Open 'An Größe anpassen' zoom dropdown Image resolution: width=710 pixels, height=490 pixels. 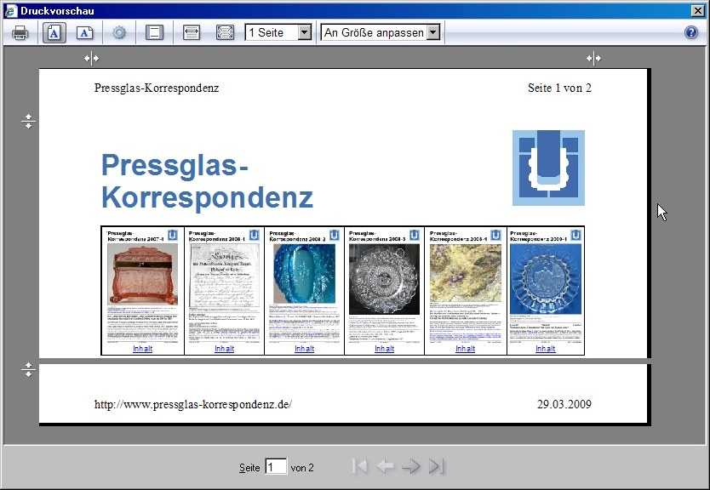click(x=381, y=32)
